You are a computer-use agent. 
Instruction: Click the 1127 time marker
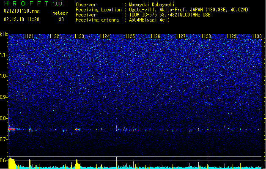tap(181, 36)
